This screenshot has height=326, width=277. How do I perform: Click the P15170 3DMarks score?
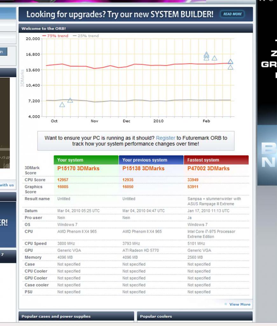click(x=78, y=168)
